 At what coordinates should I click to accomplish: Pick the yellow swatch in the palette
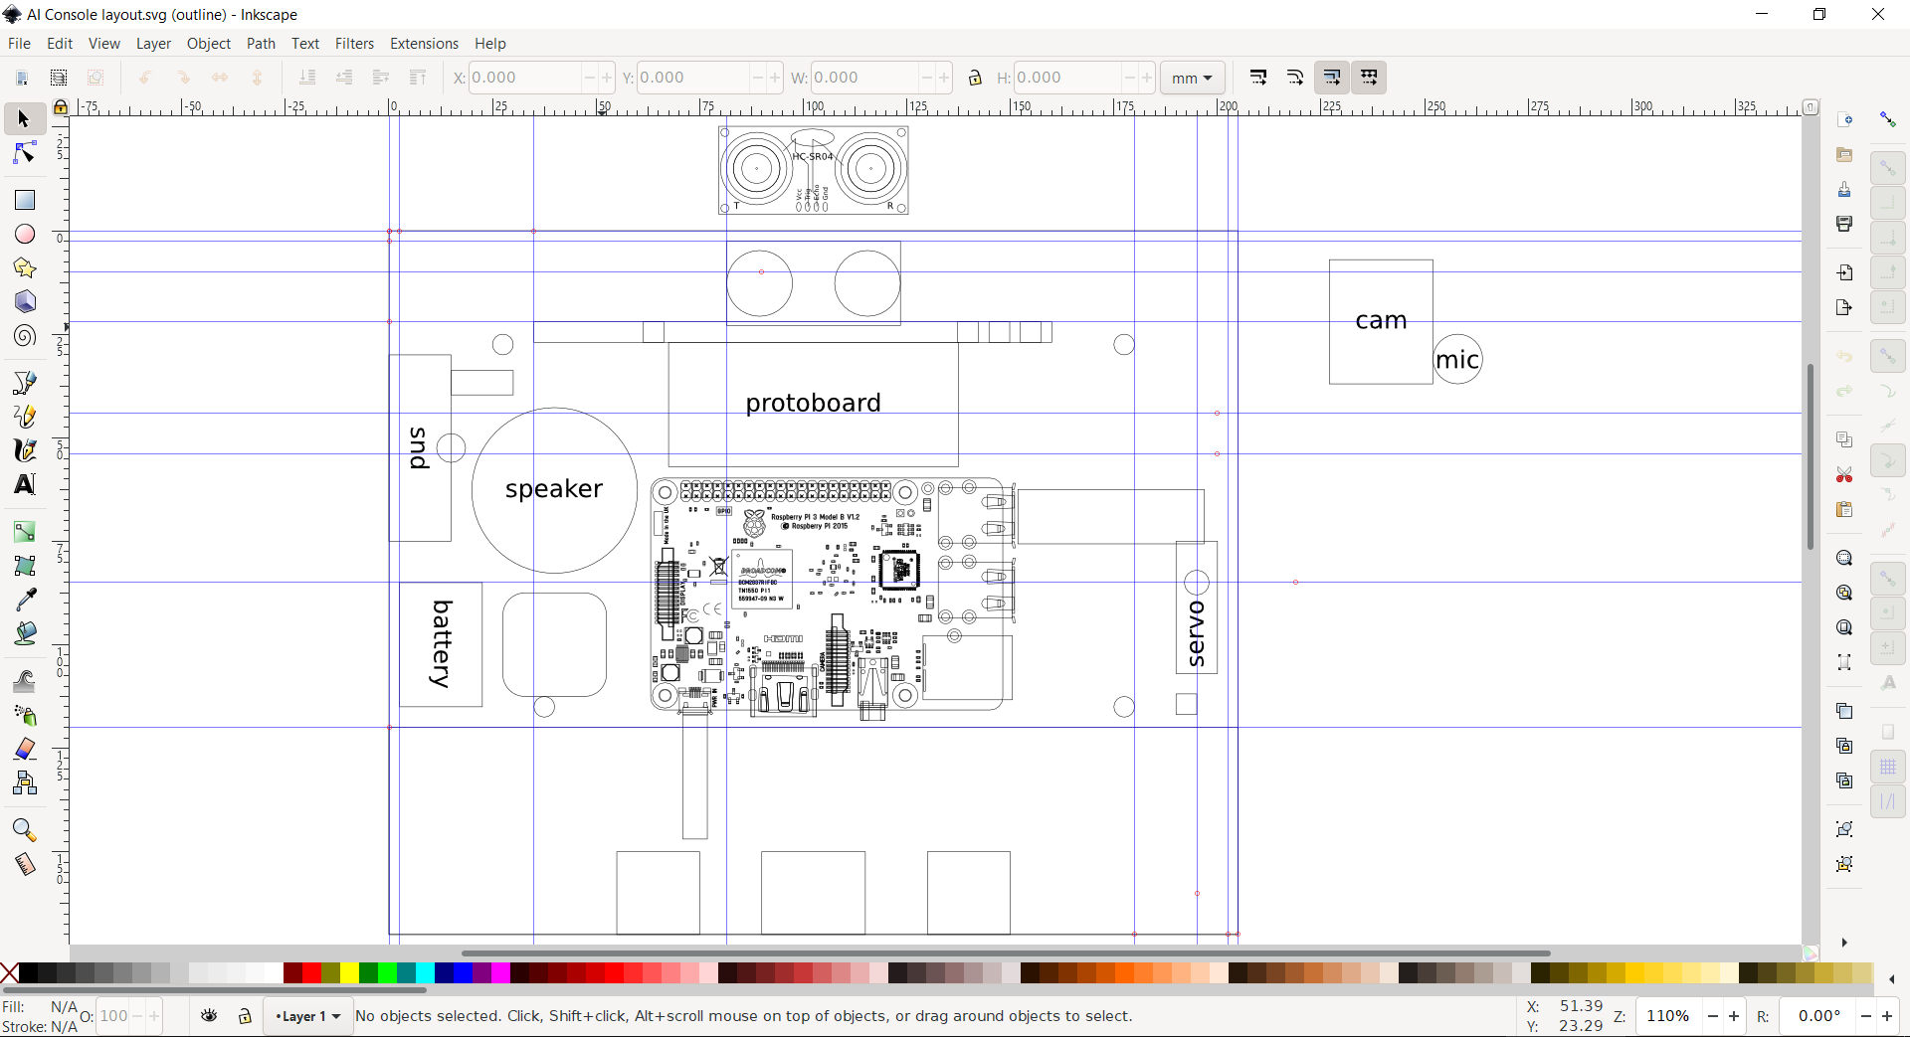(x=349, y=972)
